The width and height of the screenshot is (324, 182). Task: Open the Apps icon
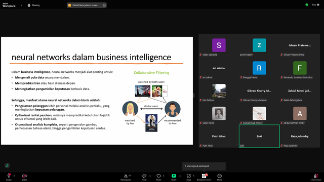coord(189,176)
